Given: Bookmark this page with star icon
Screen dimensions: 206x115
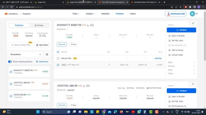Looking at the screenshot, I should click(x=181, y=7).
